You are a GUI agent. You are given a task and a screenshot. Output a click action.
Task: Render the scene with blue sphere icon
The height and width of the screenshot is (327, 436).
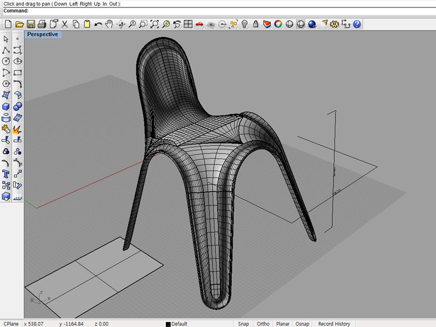coord(312,24)
